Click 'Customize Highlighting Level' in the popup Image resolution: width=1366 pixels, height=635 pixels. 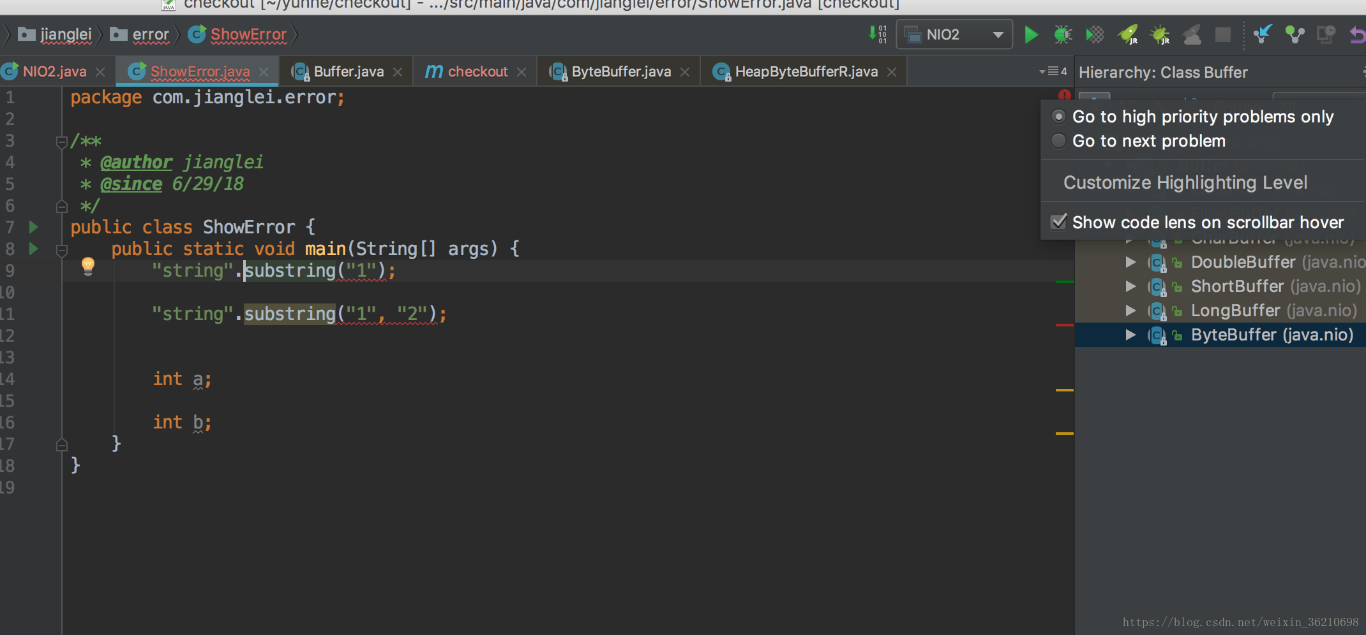[1185, 182]
